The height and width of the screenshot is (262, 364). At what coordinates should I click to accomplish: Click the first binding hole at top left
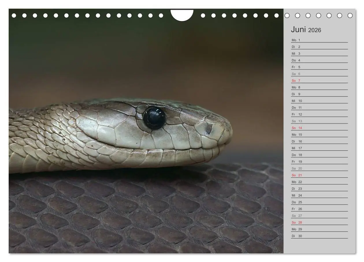14,15
